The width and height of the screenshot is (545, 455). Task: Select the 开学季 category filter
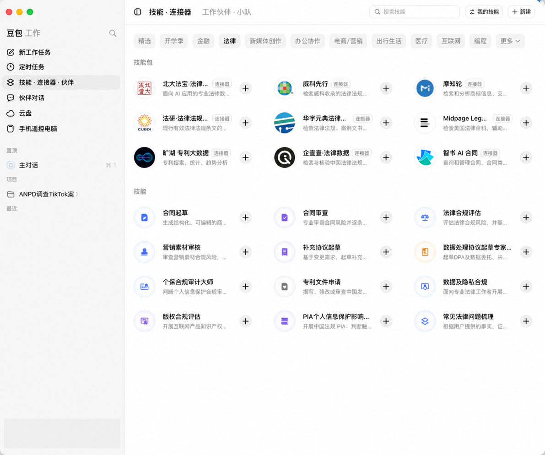(x=174, y=41)
